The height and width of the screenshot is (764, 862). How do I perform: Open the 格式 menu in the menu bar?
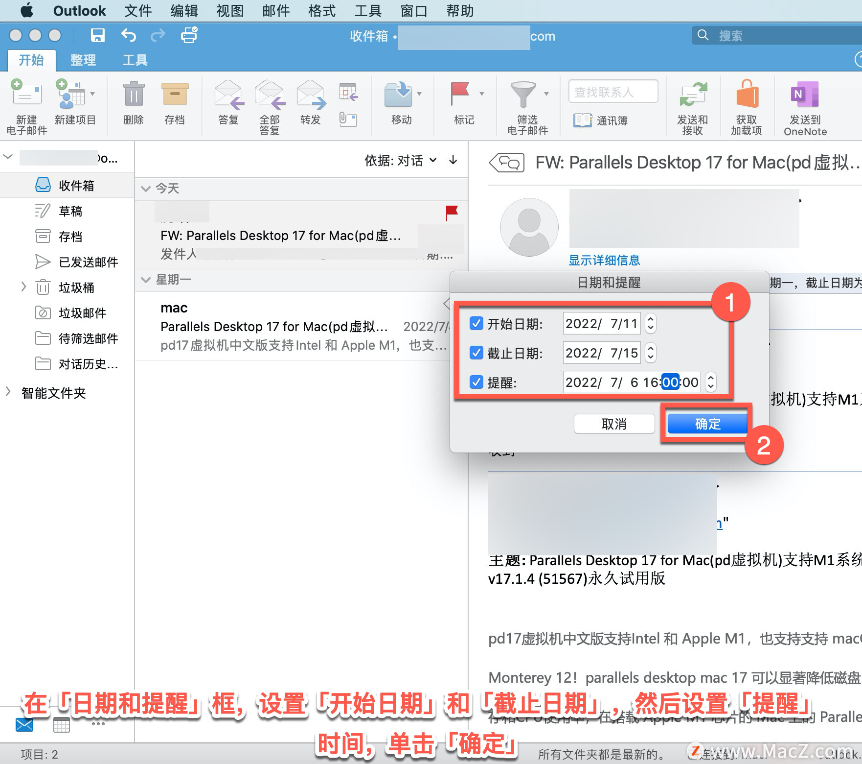322,11
